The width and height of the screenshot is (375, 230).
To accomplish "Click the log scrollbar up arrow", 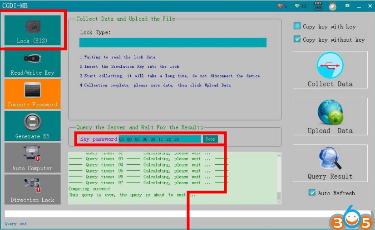I will 279,155.
